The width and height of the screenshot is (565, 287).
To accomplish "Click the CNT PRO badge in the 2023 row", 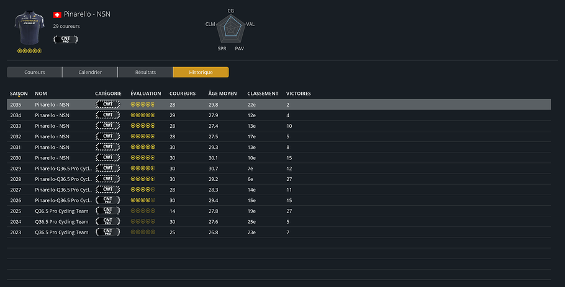I will point(108,232).
